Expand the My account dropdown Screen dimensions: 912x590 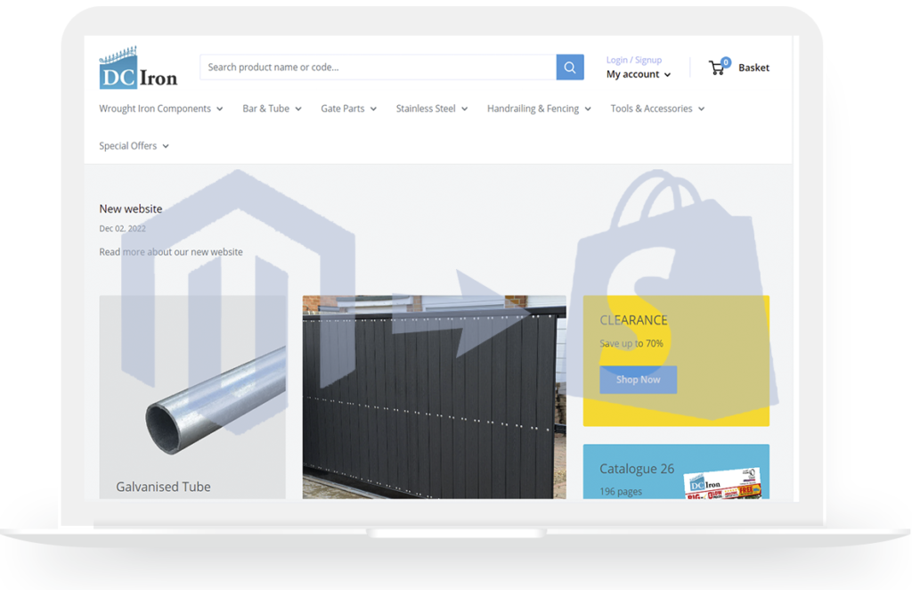coord(638,75)
